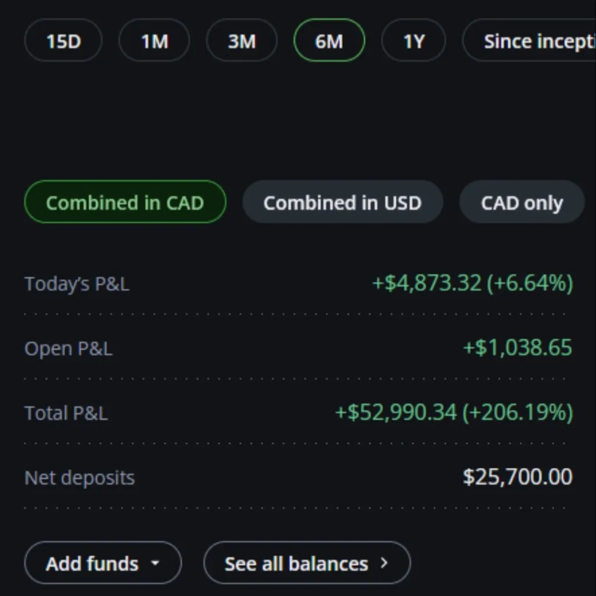This screenshot has width=596, height=596.
Task: Click the Total P&L percentage value
Action: tap(517, 413)
